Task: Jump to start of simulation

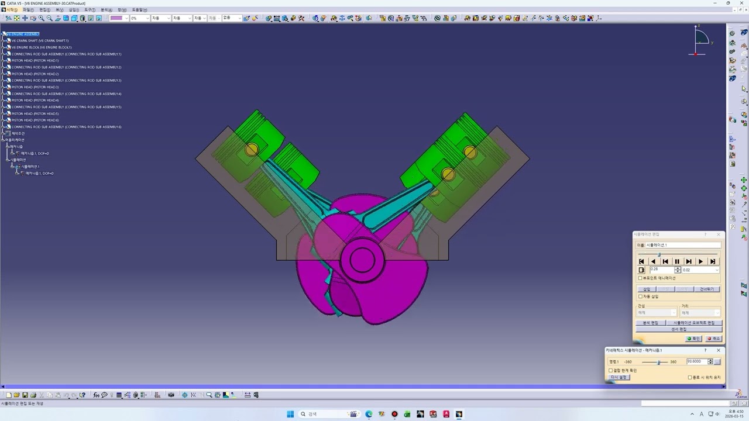Action: tap(641, 261)
